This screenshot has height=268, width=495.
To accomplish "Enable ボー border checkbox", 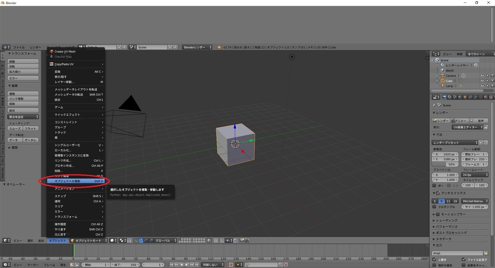I will click(434, 186).
